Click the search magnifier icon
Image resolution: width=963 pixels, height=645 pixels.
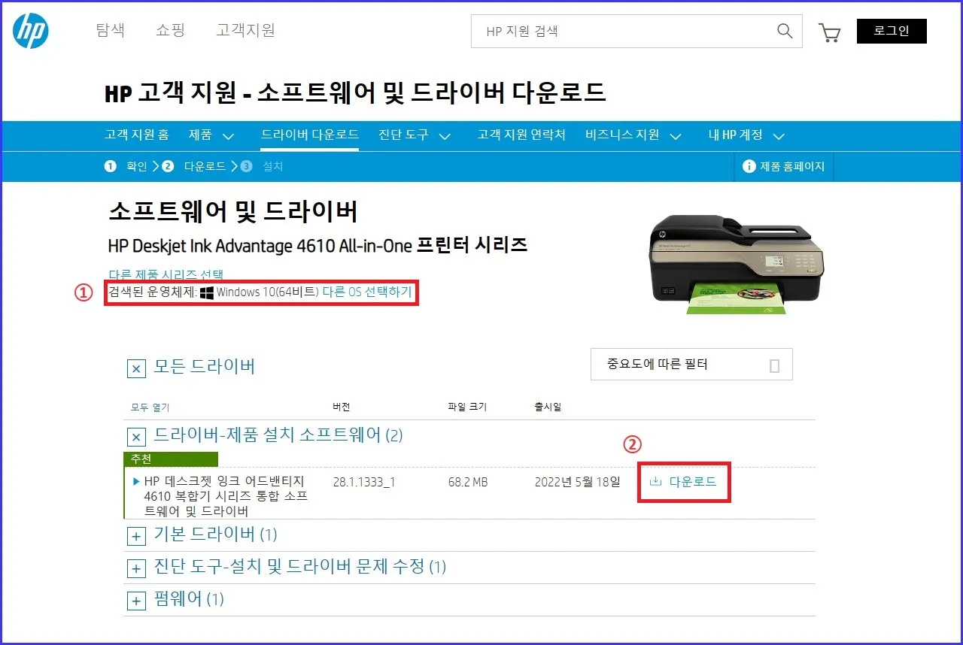point(785,31)
